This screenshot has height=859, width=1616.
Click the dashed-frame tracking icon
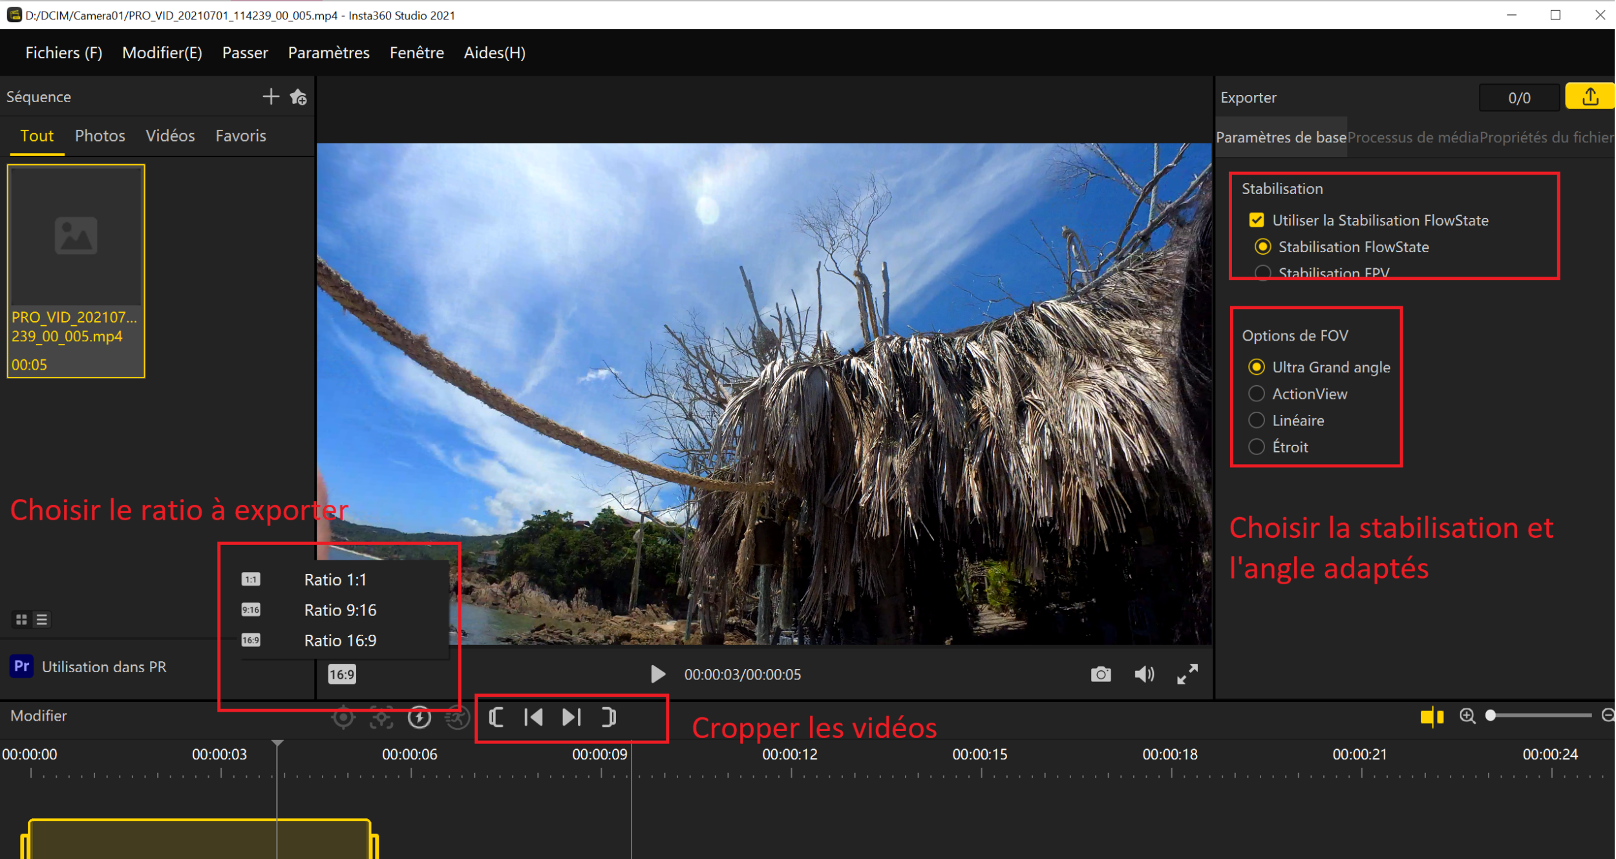point(381,717)
